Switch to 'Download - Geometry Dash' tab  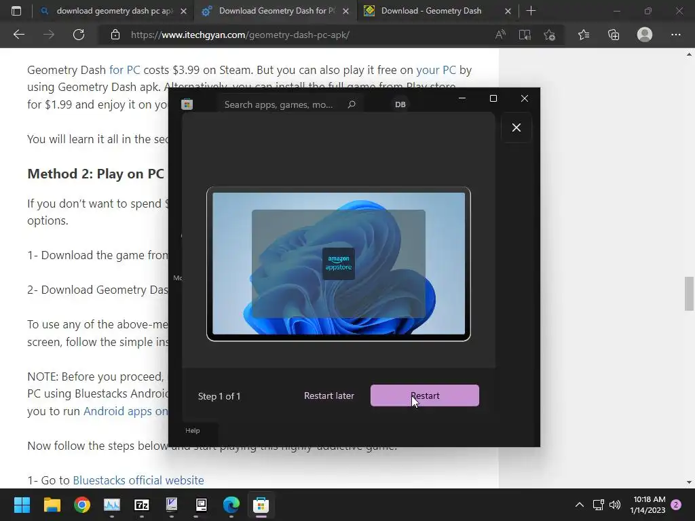[431, 11]
